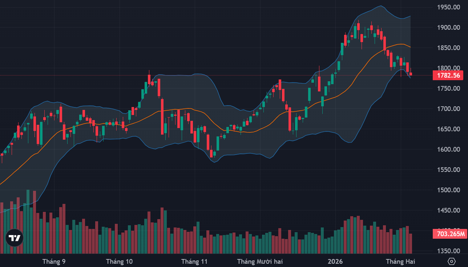Select the 2026 time axis label
This screenshot has width=468, height=267.
tap(335, 261)
